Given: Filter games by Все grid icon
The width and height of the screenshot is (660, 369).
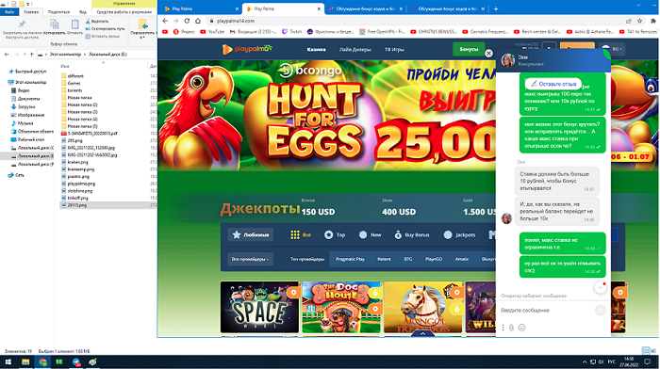Looking at the screenshot, I should 301,235.
